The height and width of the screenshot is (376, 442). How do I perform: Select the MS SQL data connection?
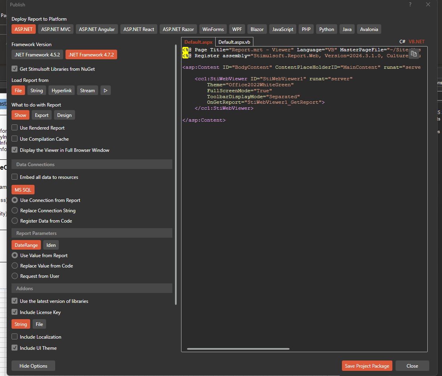tap(23, 190)
